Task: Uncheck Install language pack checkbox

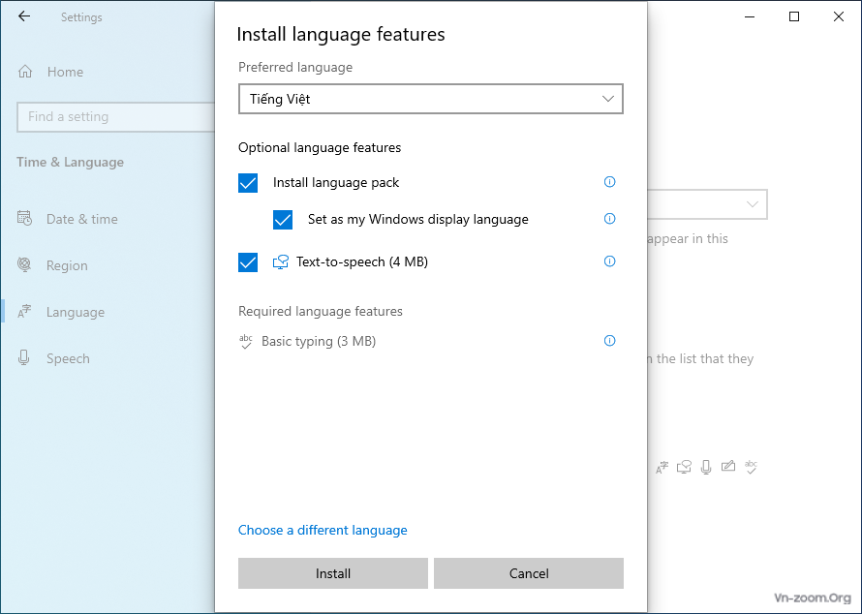Action: coord(248,182)
